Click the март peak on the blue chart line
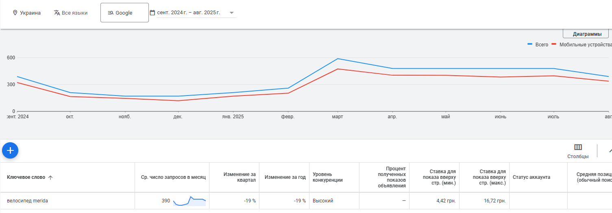 (338, 59)
